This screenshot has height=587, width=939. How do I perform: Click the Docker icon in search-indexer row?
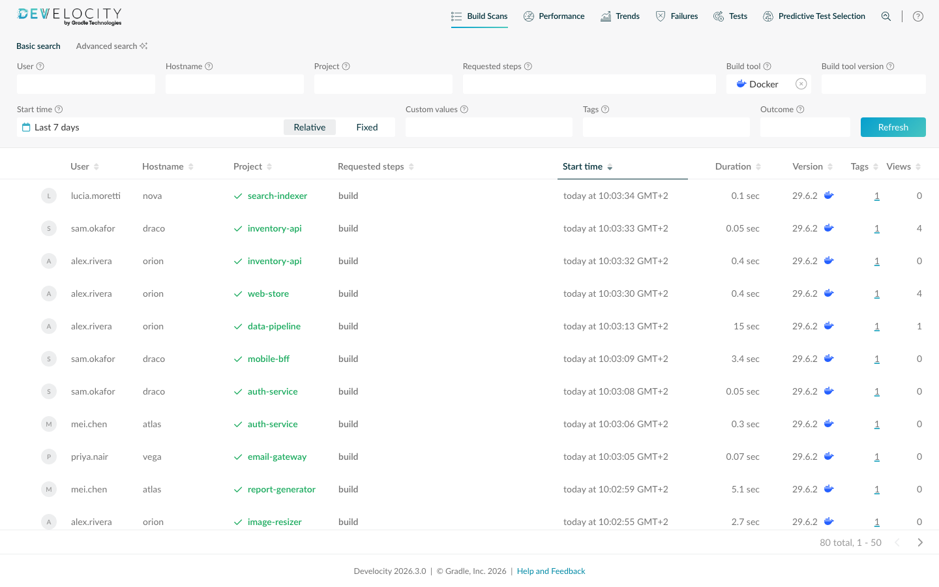click(x=829, y=195)
